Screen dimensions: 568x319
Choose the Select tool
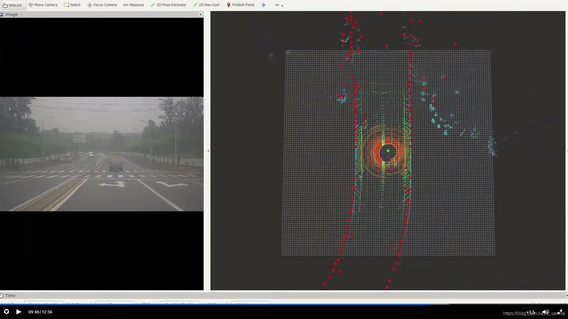pos(72,5)
